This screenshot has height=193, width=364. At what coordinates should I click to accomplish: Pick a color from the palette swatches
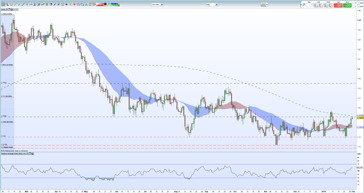point(108,4)
